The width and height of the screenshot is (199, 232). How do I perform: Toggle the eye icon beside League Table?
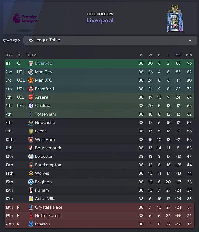[x=31, y=40]
